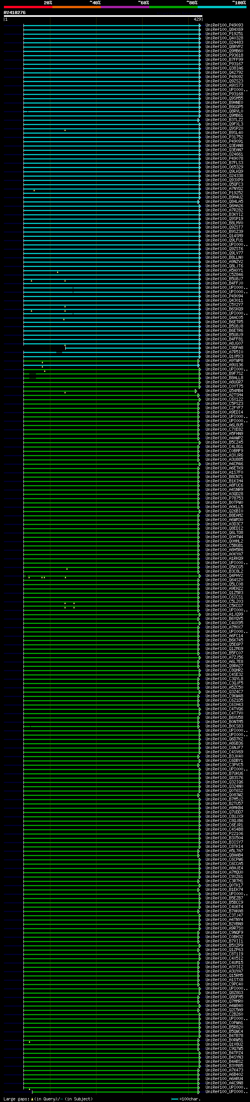250x1102 pixels.
Task: Select the label UniRef100_B3TLZ2
Action: coord(224,120)
